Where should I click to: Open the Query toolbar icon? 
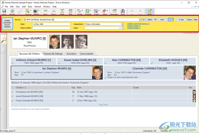click(96, 12)
